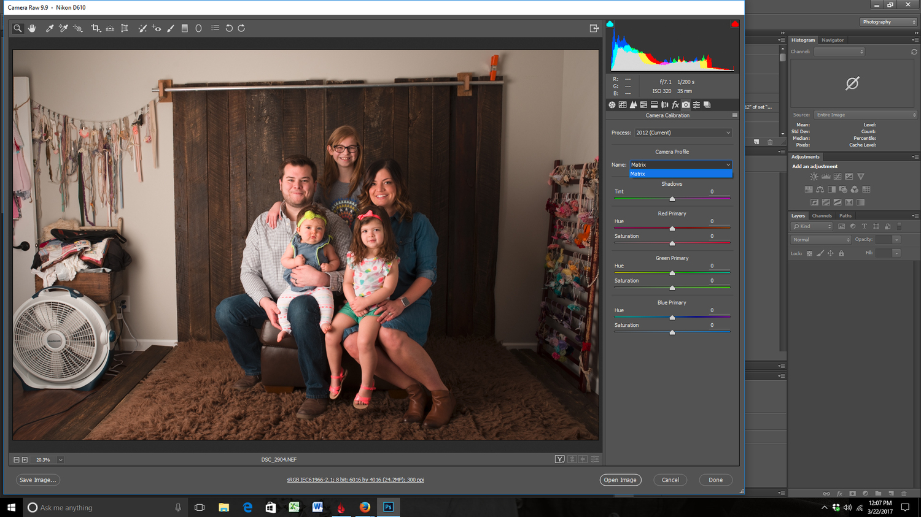This screenshot has width=921, height=517.
Task: Open the Lens Corrections panel icon
Action: 665,105
